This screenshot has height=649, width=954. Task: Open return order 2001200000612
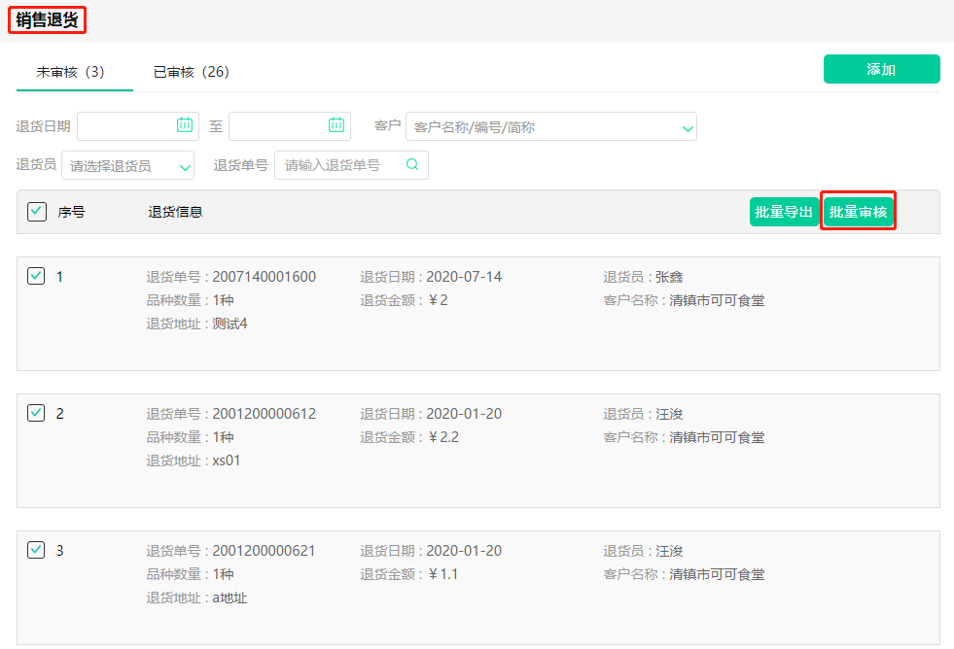pos(264,414)
